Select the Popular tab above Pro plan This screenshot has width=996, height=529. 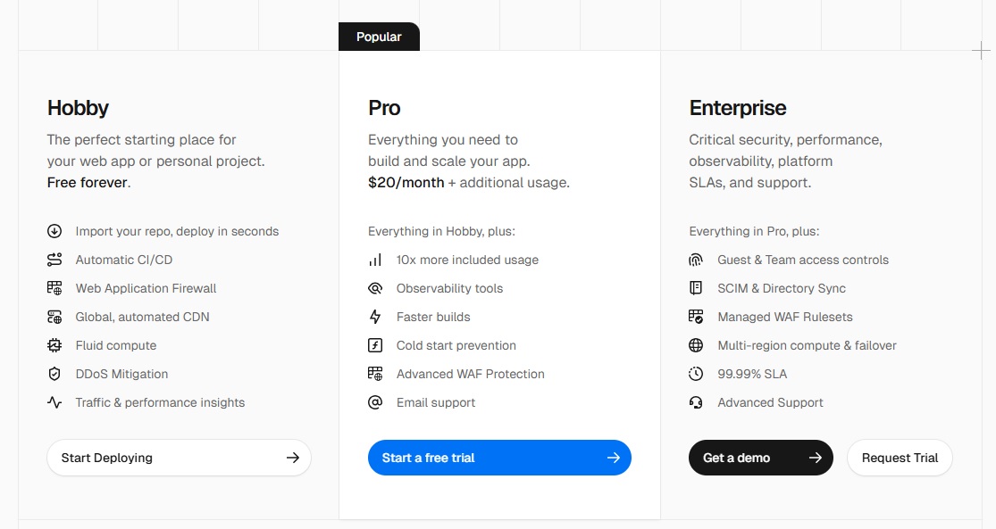point(380,37)
